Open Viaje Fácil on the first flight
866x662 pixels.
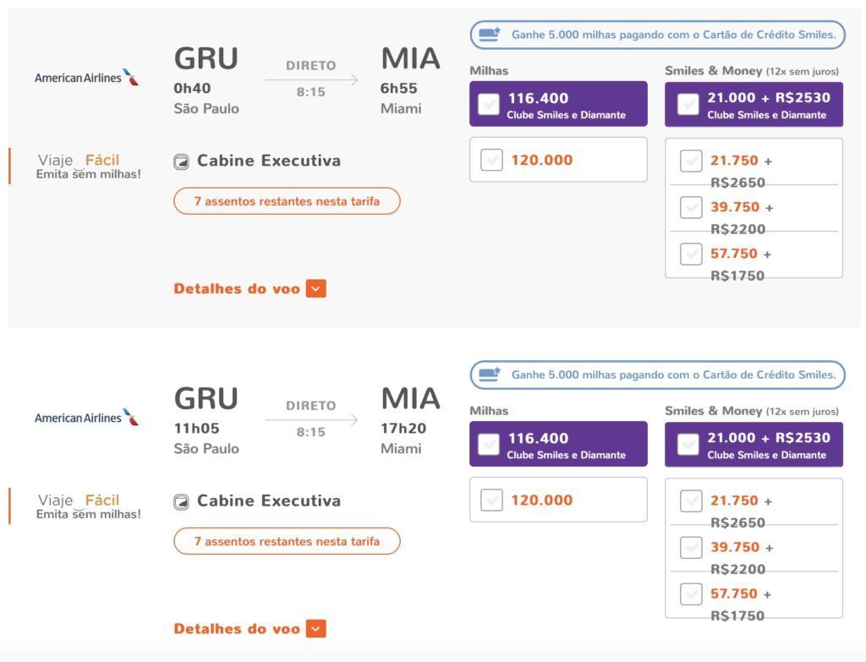coord(88,167)
